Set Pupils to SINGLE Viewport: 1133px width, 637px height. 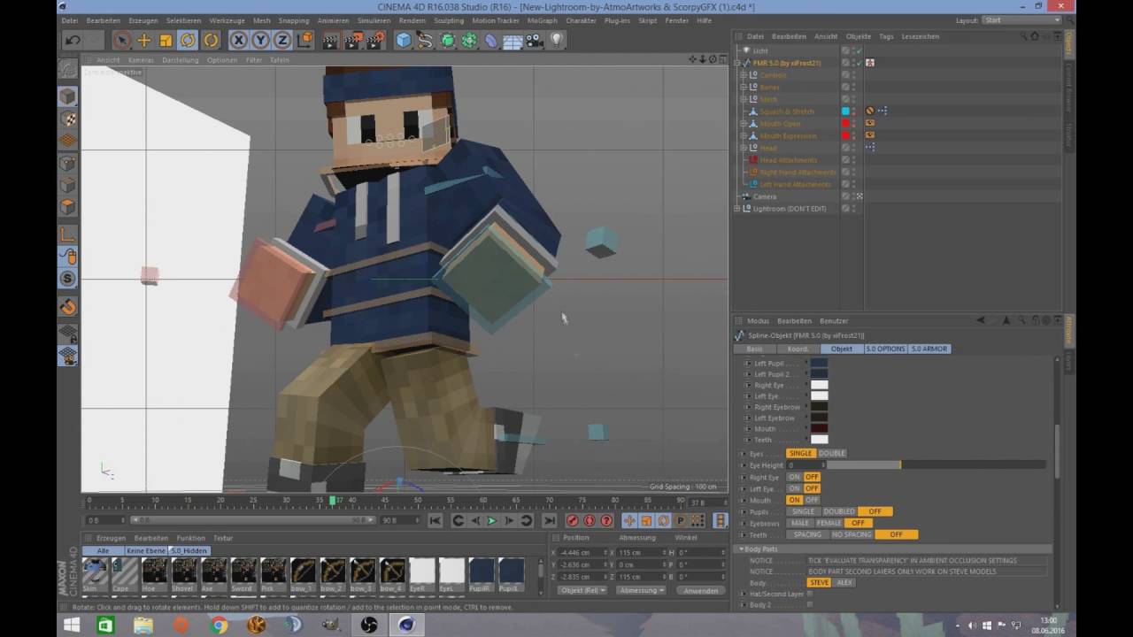(x=803, y=511)
